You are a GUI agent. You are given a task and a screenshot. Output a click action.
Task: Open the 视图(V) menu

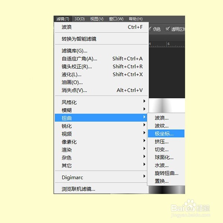(x=97, y=19)
